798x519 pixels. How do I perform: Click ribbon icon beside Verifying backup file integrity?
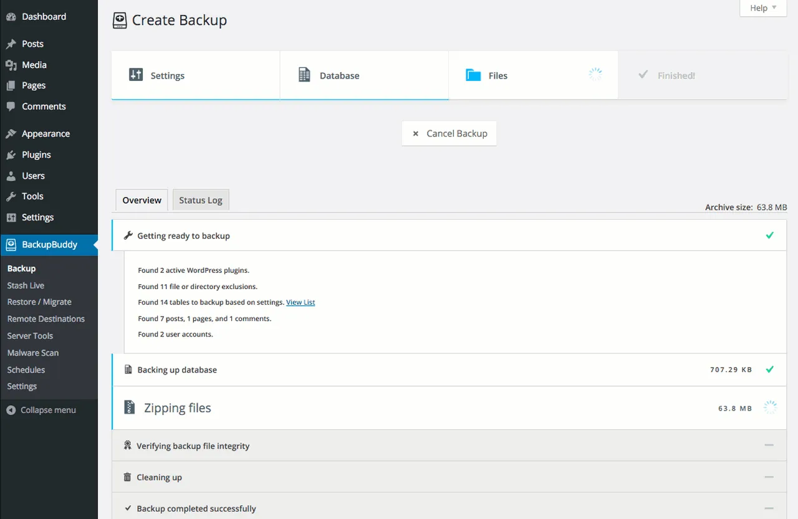point(128,445)
